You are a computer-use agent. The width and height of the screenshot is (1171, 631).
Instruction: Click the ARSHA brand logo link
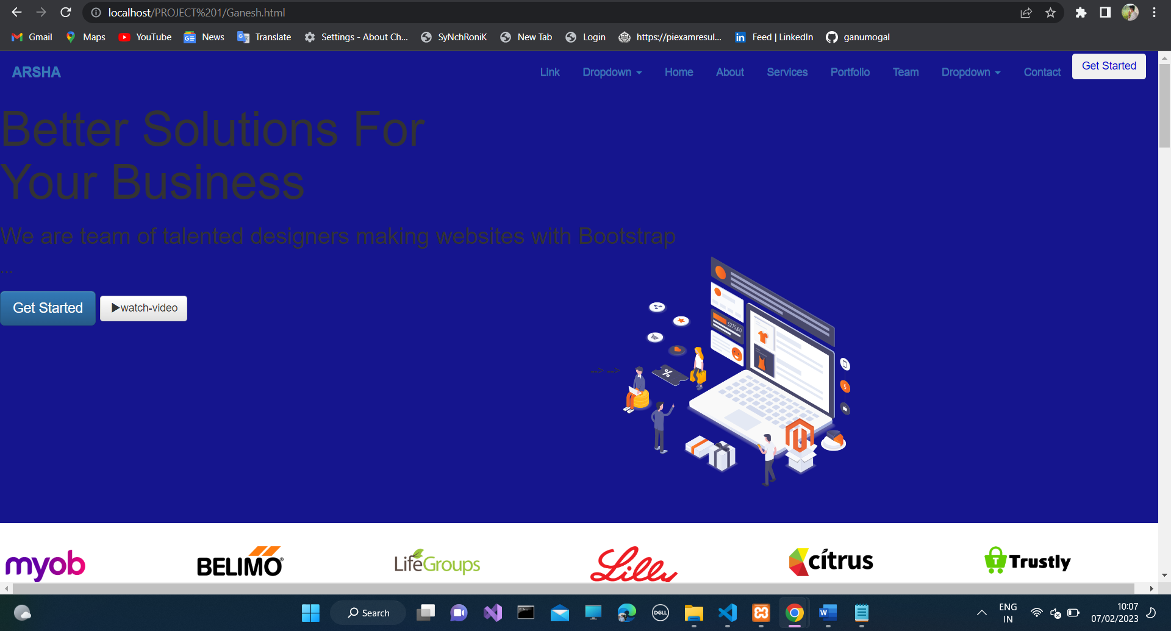(37, 72)
